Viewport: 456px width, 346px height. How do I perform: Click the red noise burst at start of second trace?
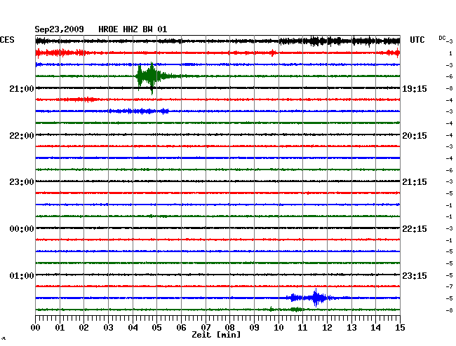60,53
